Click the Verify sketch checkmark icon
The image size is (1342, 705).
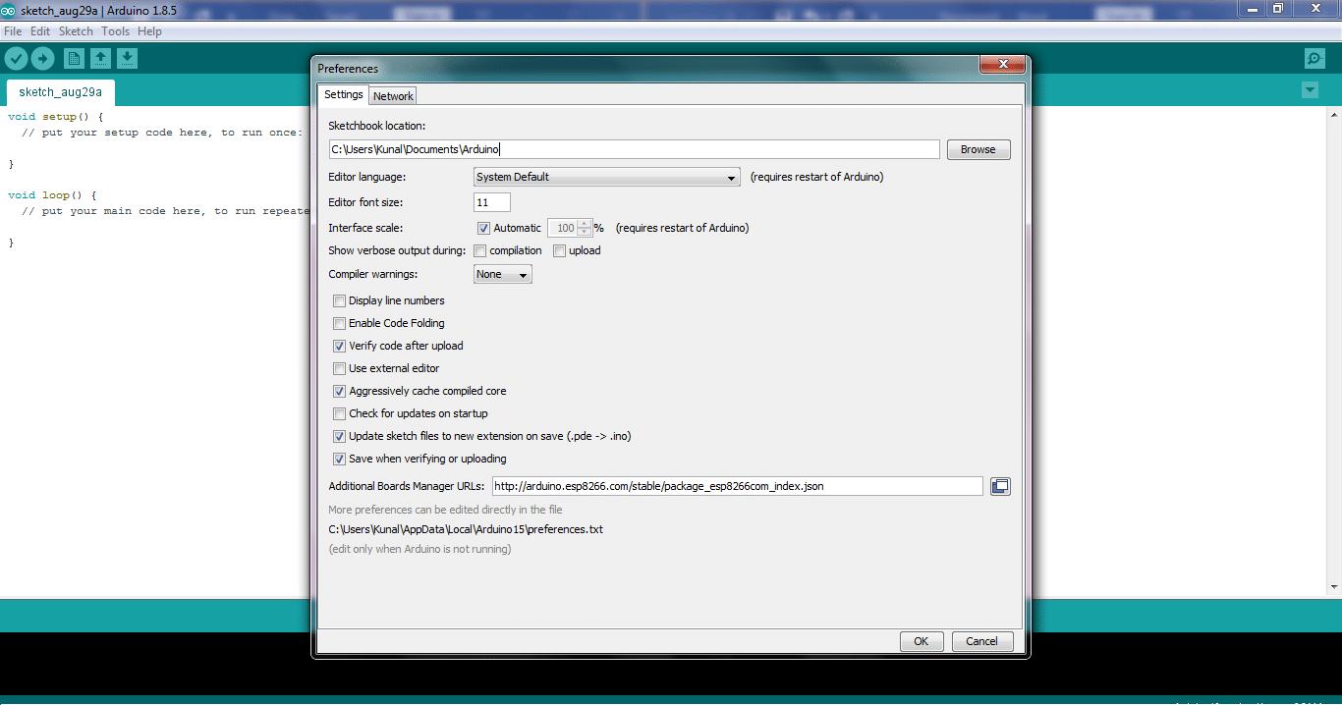pos(16,59)
